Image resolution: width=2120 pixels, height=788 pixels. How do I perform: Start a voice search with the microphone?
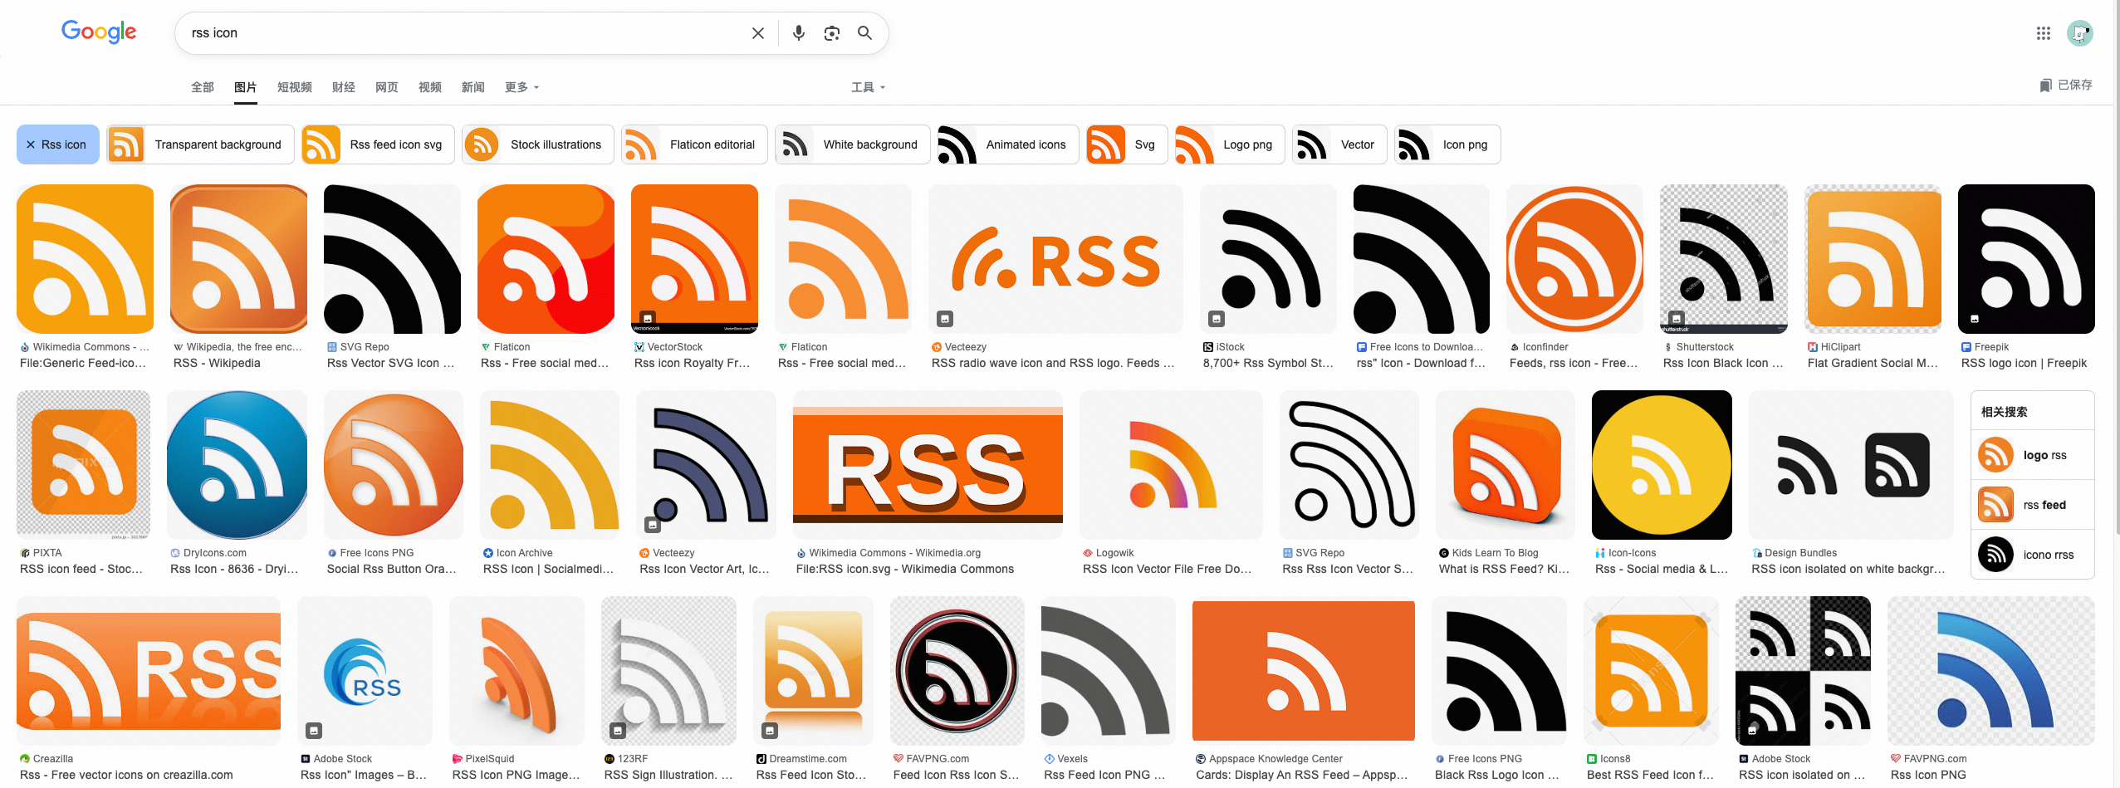tap(798, 33)
